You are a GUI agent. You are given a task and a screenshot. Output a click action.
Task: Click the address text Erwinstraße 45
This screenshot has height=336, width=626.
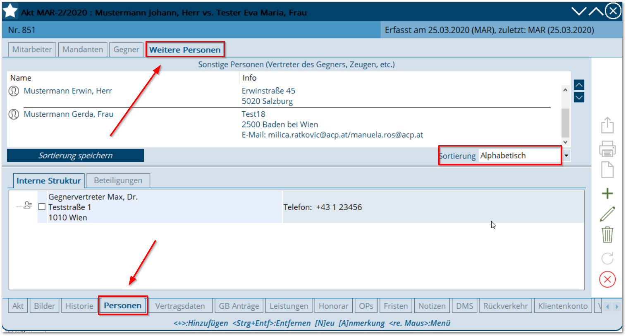269,91
